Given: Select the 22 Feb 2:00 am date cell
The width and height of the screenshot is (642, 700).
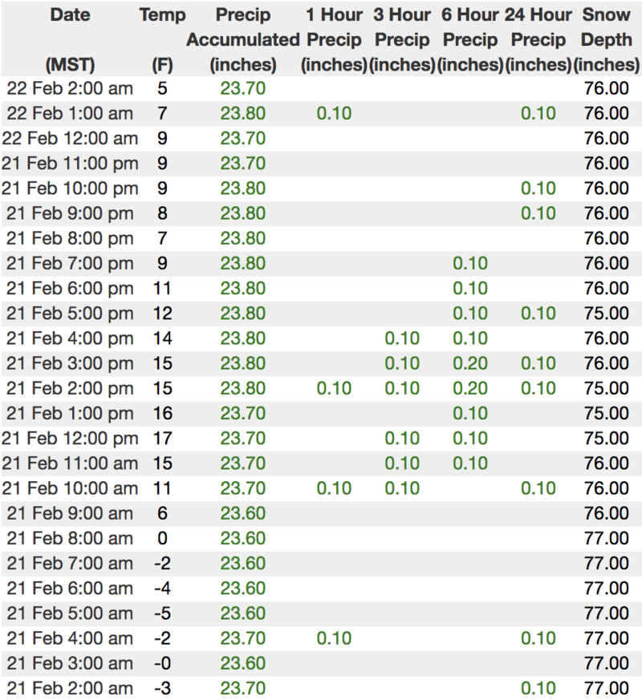Looking at the screenshot, I should coord(70,88).
